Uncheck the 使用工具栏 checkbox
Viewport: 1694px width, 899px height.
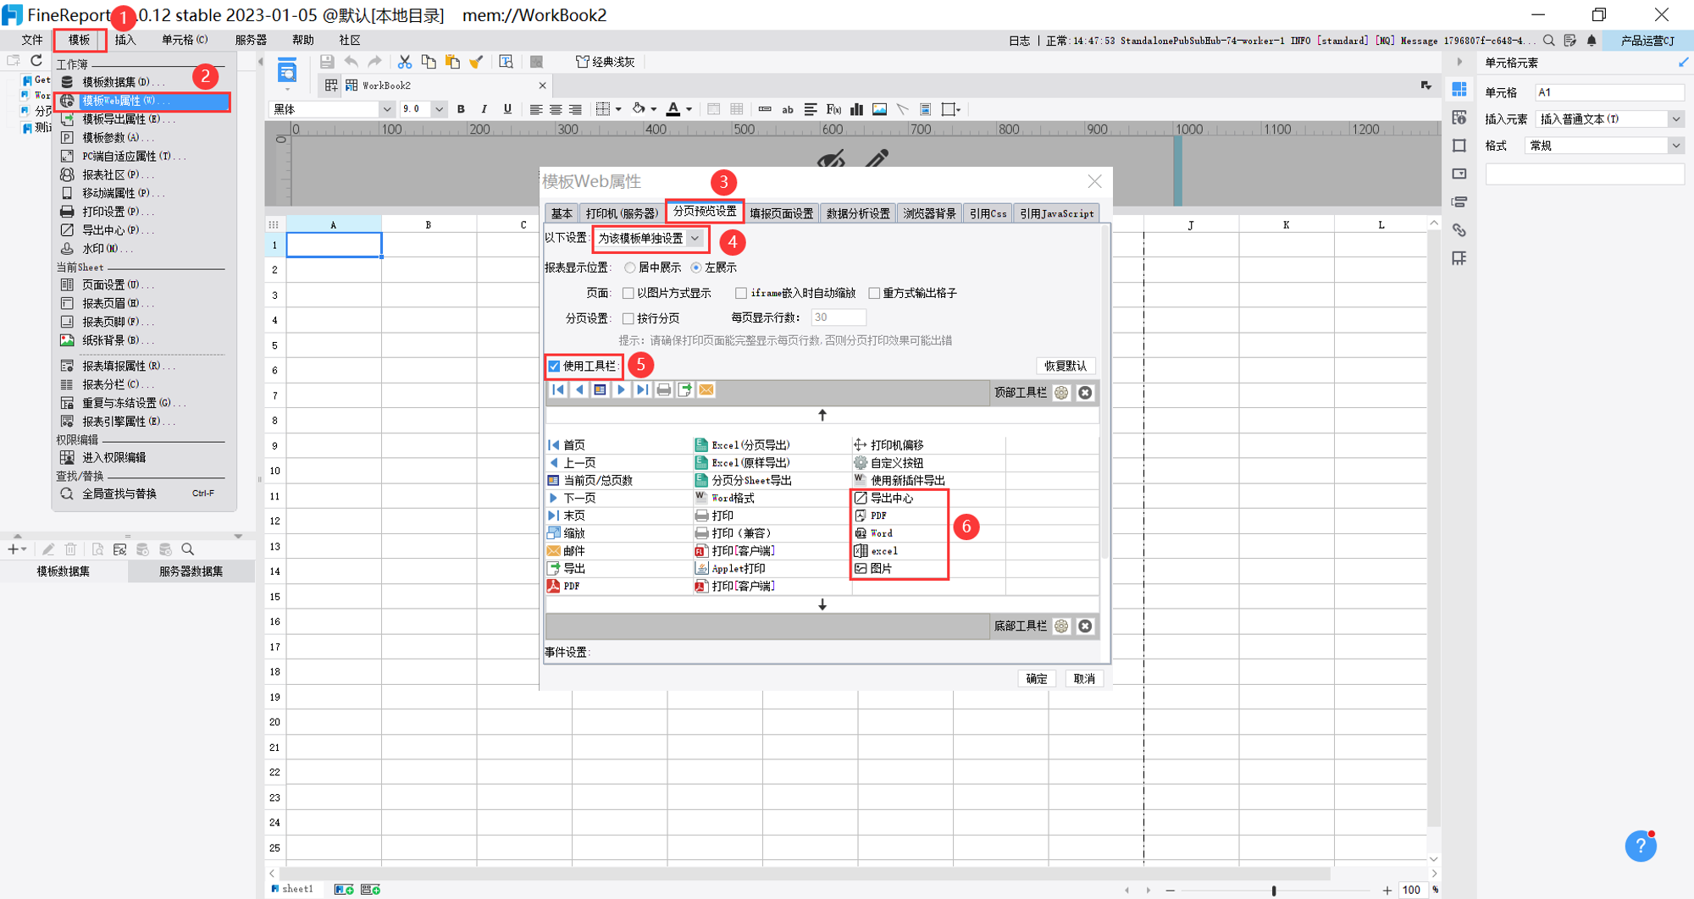554,366
